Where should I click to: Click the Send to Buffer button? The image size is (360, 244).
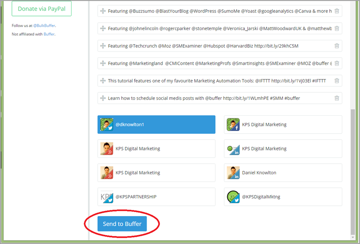[x=122, y=224]
